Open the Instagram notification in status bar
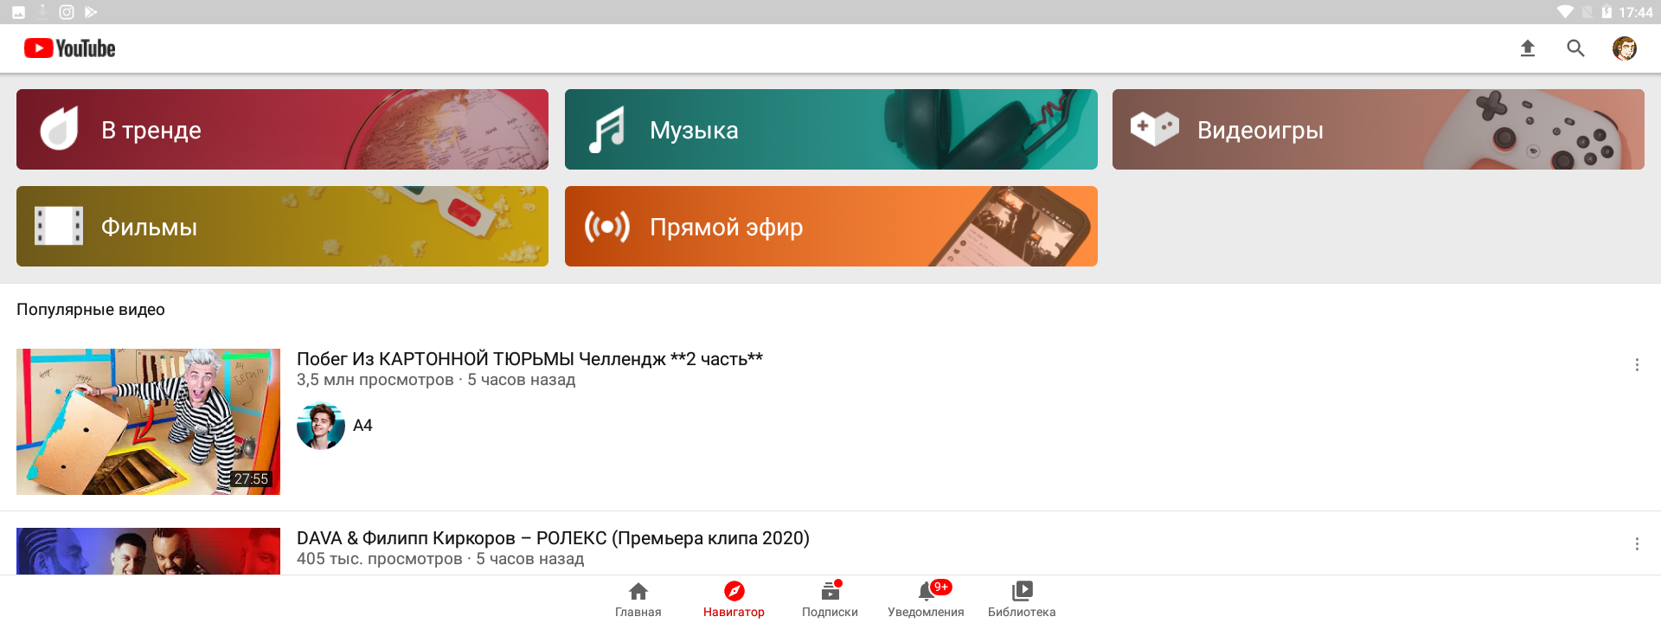Screen dimensions: 1661x623 pyautogui.click(x=67, y=12)
